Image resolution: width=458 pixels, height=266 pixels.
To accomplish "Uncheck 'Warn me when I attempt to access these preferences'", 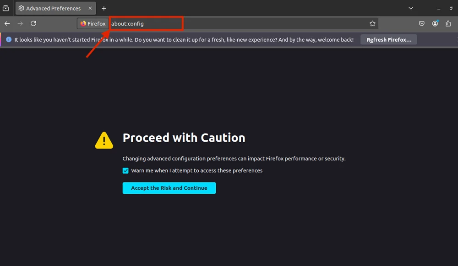I will coord(125,170).
